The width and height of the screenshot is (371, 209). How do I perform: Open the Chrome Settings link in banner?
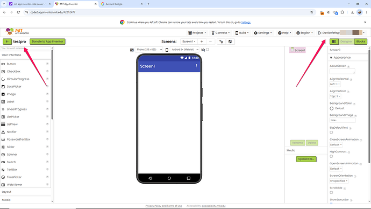pos(246,22)
